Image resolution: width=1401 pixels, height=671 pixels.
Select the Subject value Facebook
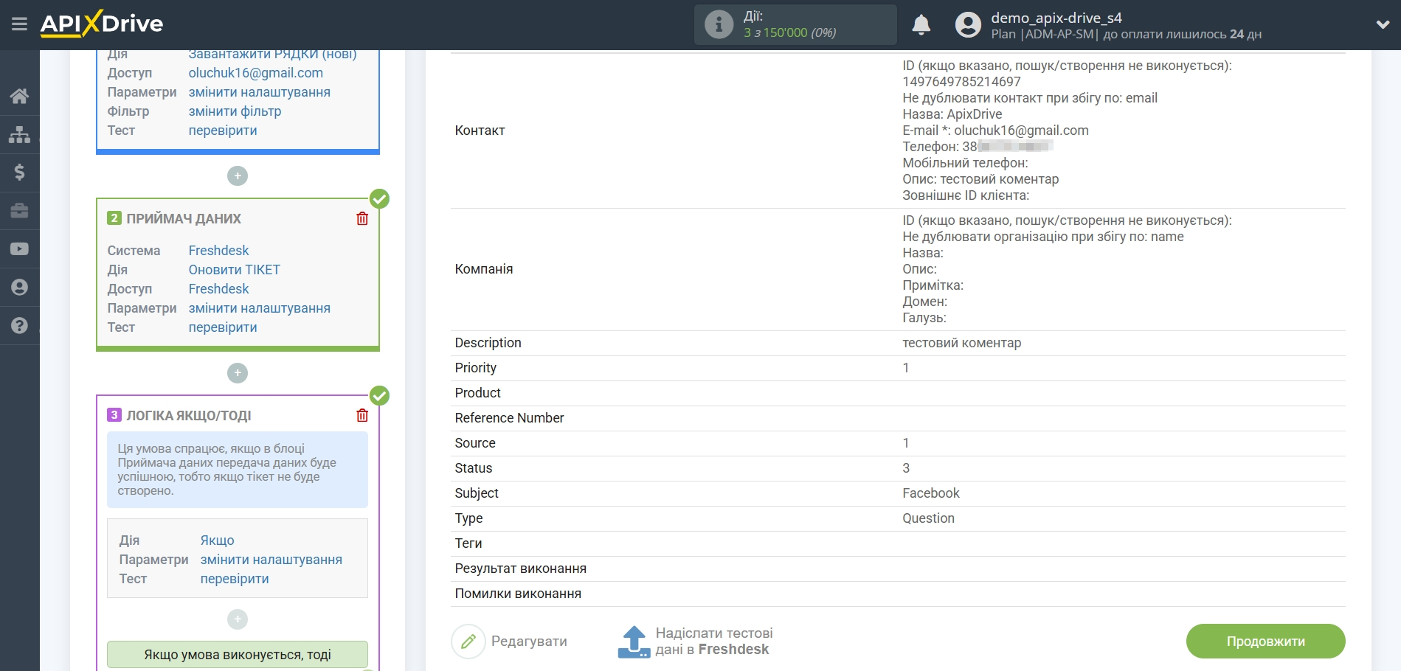(931, 493)
